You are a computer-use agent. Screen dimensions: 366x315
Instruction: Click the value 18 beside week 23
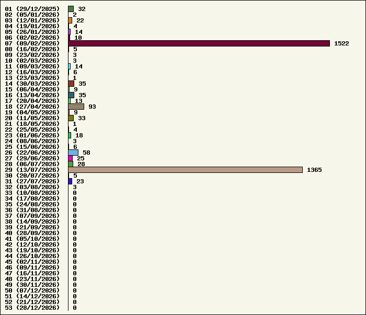click(79, 135)
